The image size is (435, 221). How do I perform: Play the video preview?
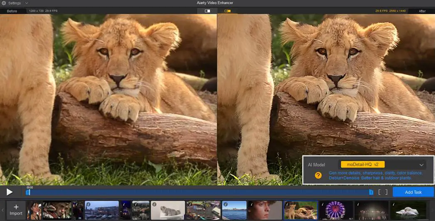[10, 192]
